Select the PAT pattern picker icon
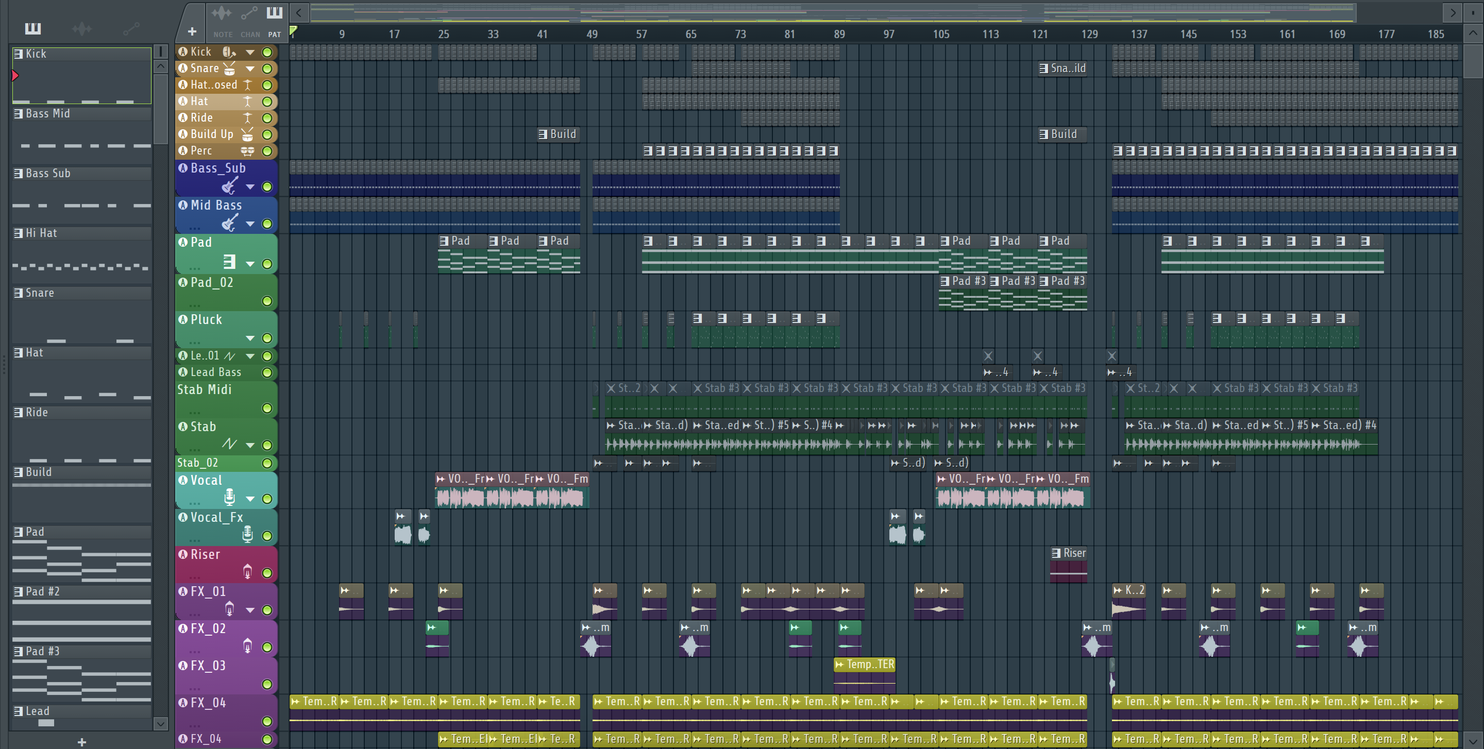 (x=274, y=13)
